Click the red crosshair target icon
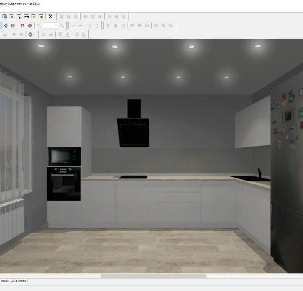This screenshot has width=303, height=291. point(29,26)
